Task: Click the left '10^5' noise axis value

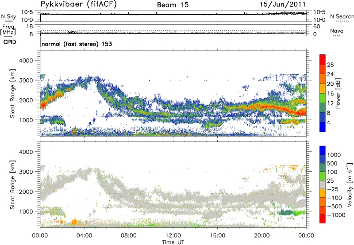Action: 27,12
